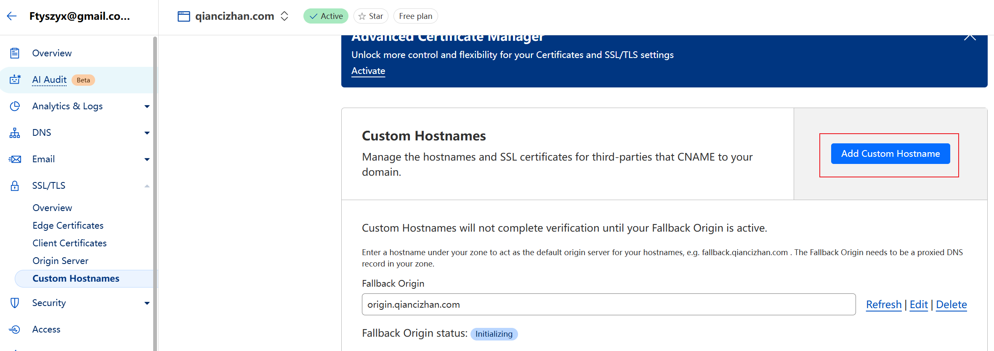
Task: Click the Analytics & Logs pie chart icon
Action: point(15,106)
